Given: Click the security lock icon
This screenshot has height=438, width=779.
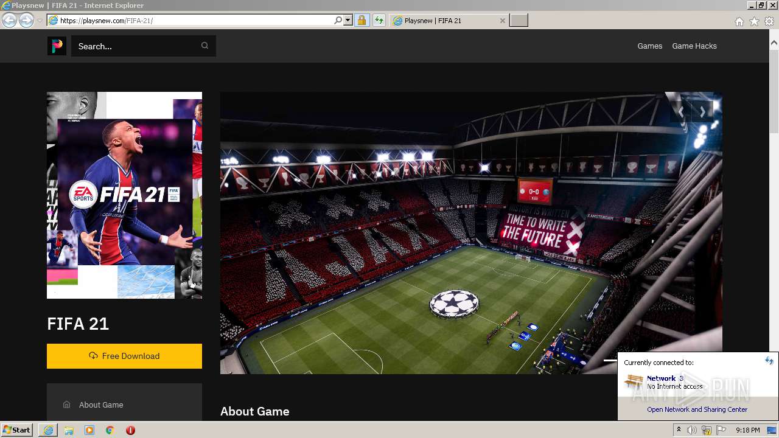Looking at the screenshot, I should coord(362,21).
